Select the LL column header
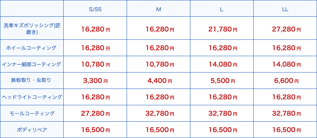 point(285,9)
